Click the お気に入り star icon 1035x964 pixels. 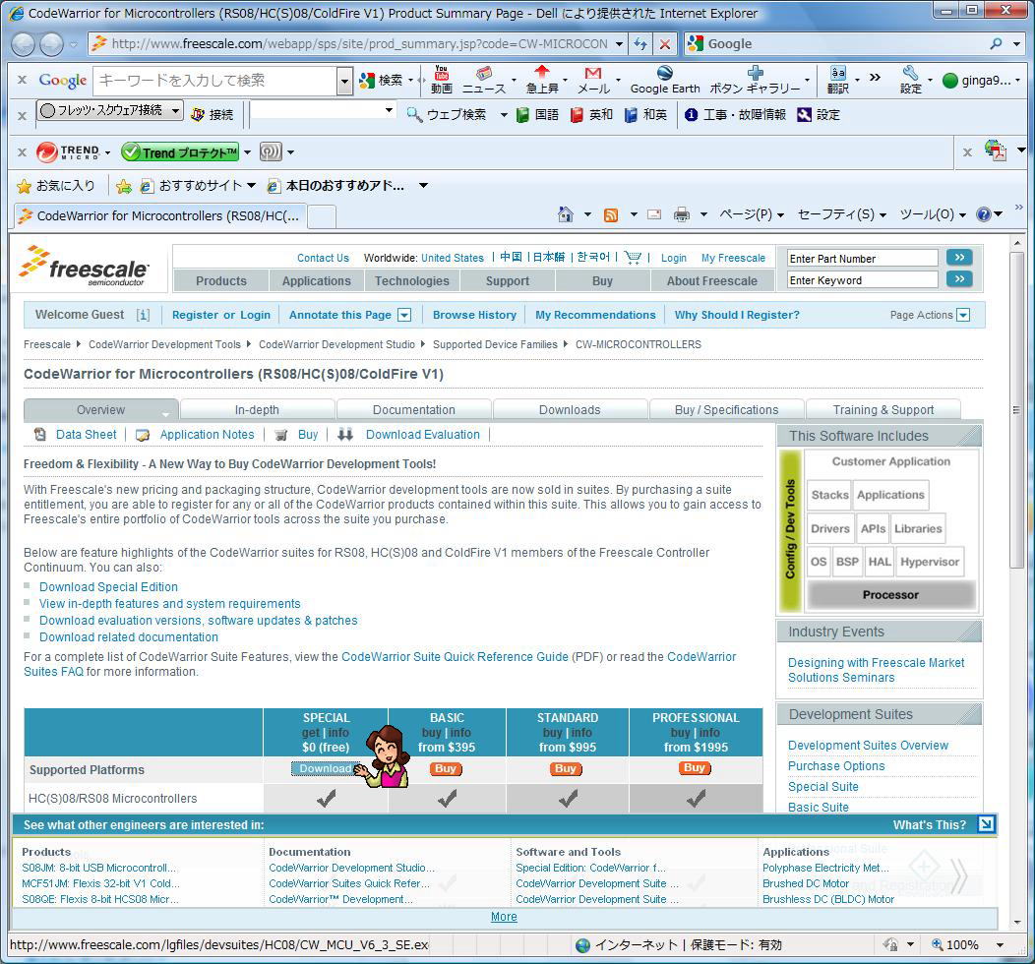(24, 186)
